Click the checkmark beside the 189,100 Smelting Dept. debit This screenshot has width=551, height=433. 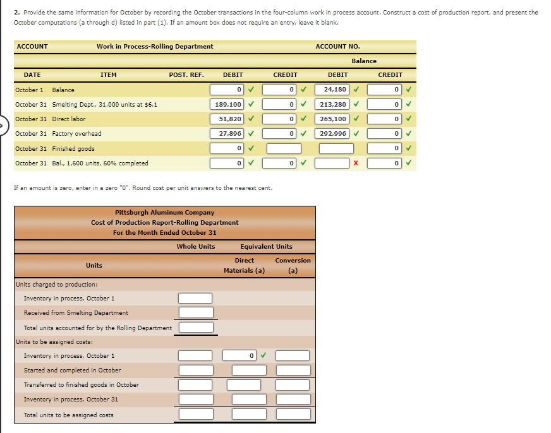pos(251,104)
